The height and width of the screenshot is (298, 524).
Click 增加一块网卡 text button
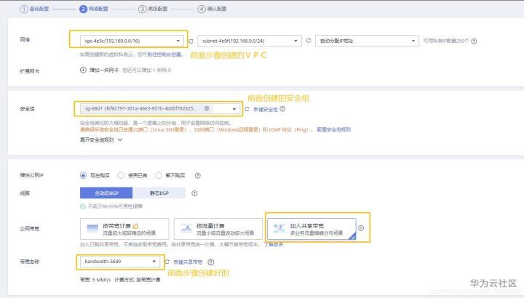click(x=104, y=70)
